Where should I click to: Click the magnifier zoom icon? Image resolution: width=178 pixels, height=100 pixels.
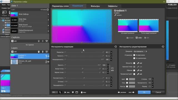(x=60, y=92)
